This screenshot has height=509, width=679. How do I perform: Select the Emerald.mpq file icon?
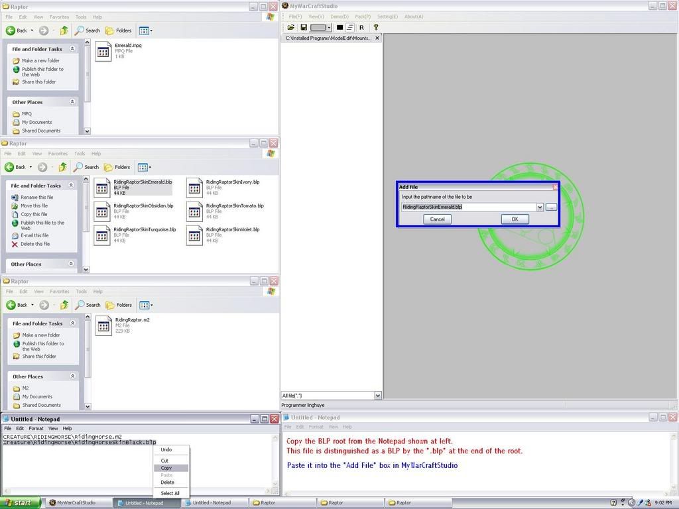coord(103,52)
